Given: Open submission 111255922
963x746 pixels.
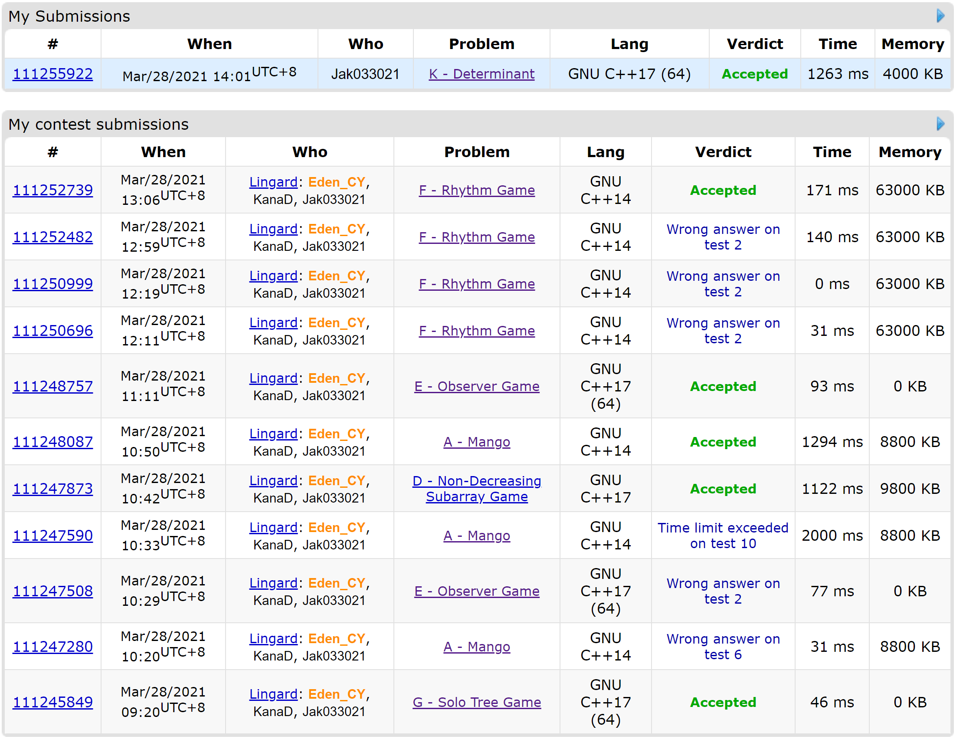Looking at the screenshot, I should [x=52, y=74].
